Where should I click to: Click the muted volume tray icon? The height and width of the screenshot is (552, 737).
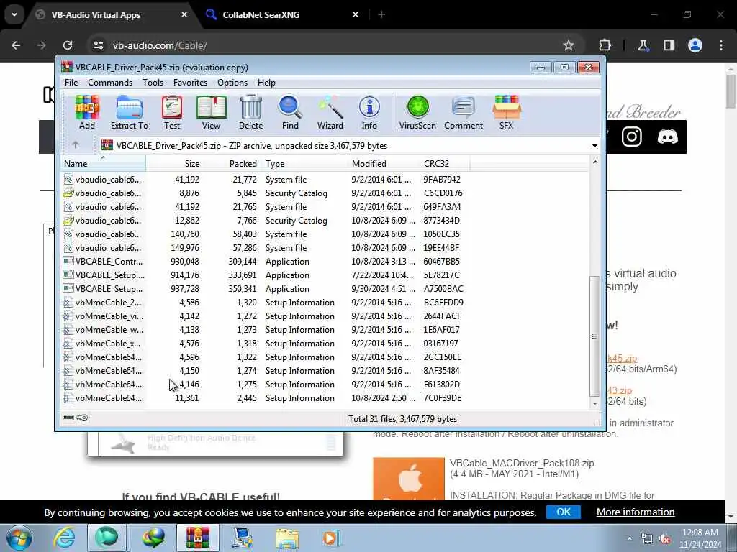664,539
